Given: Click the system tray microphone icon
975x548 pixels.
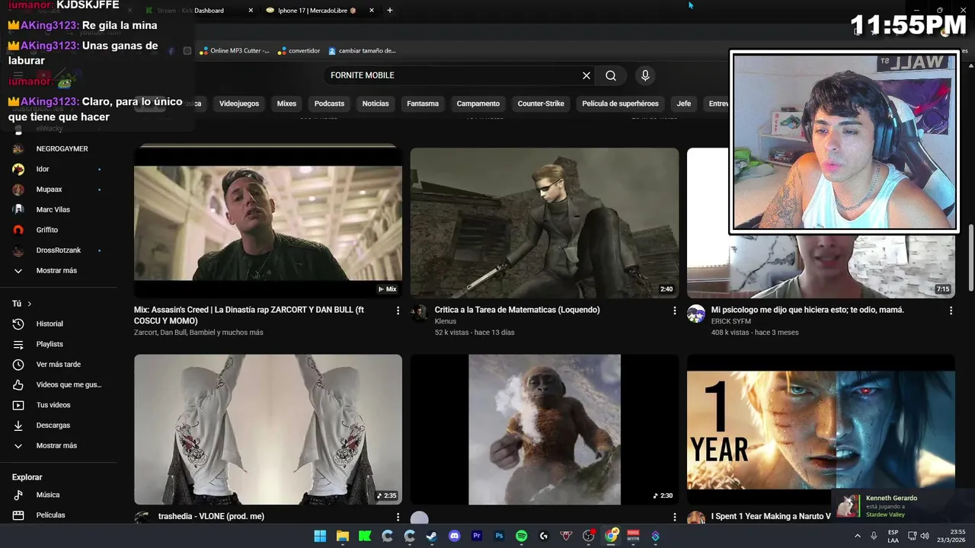Looking at the screenshot, I should [x=874, y=536].
